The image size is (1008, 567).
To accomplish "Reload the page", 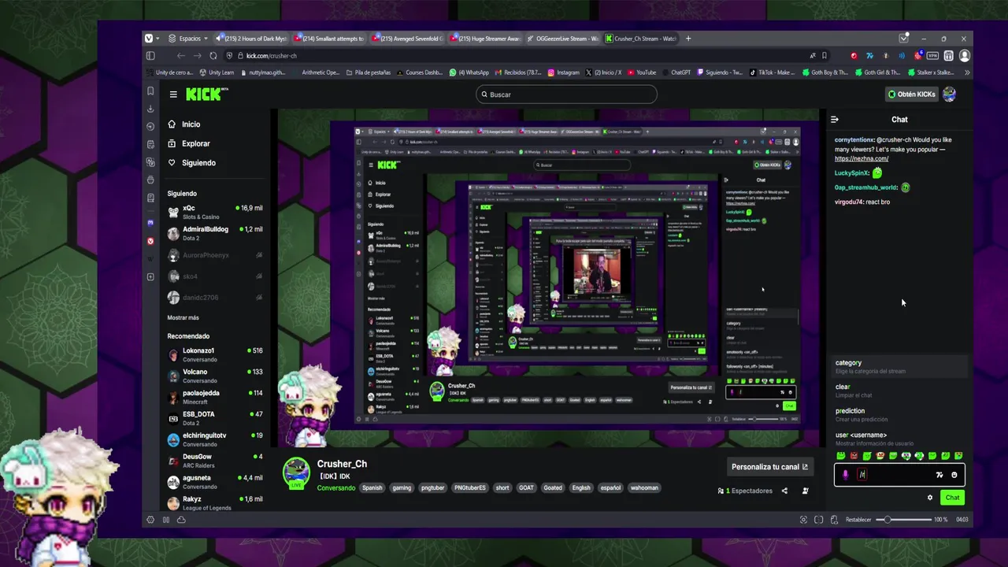I will 213,56.
